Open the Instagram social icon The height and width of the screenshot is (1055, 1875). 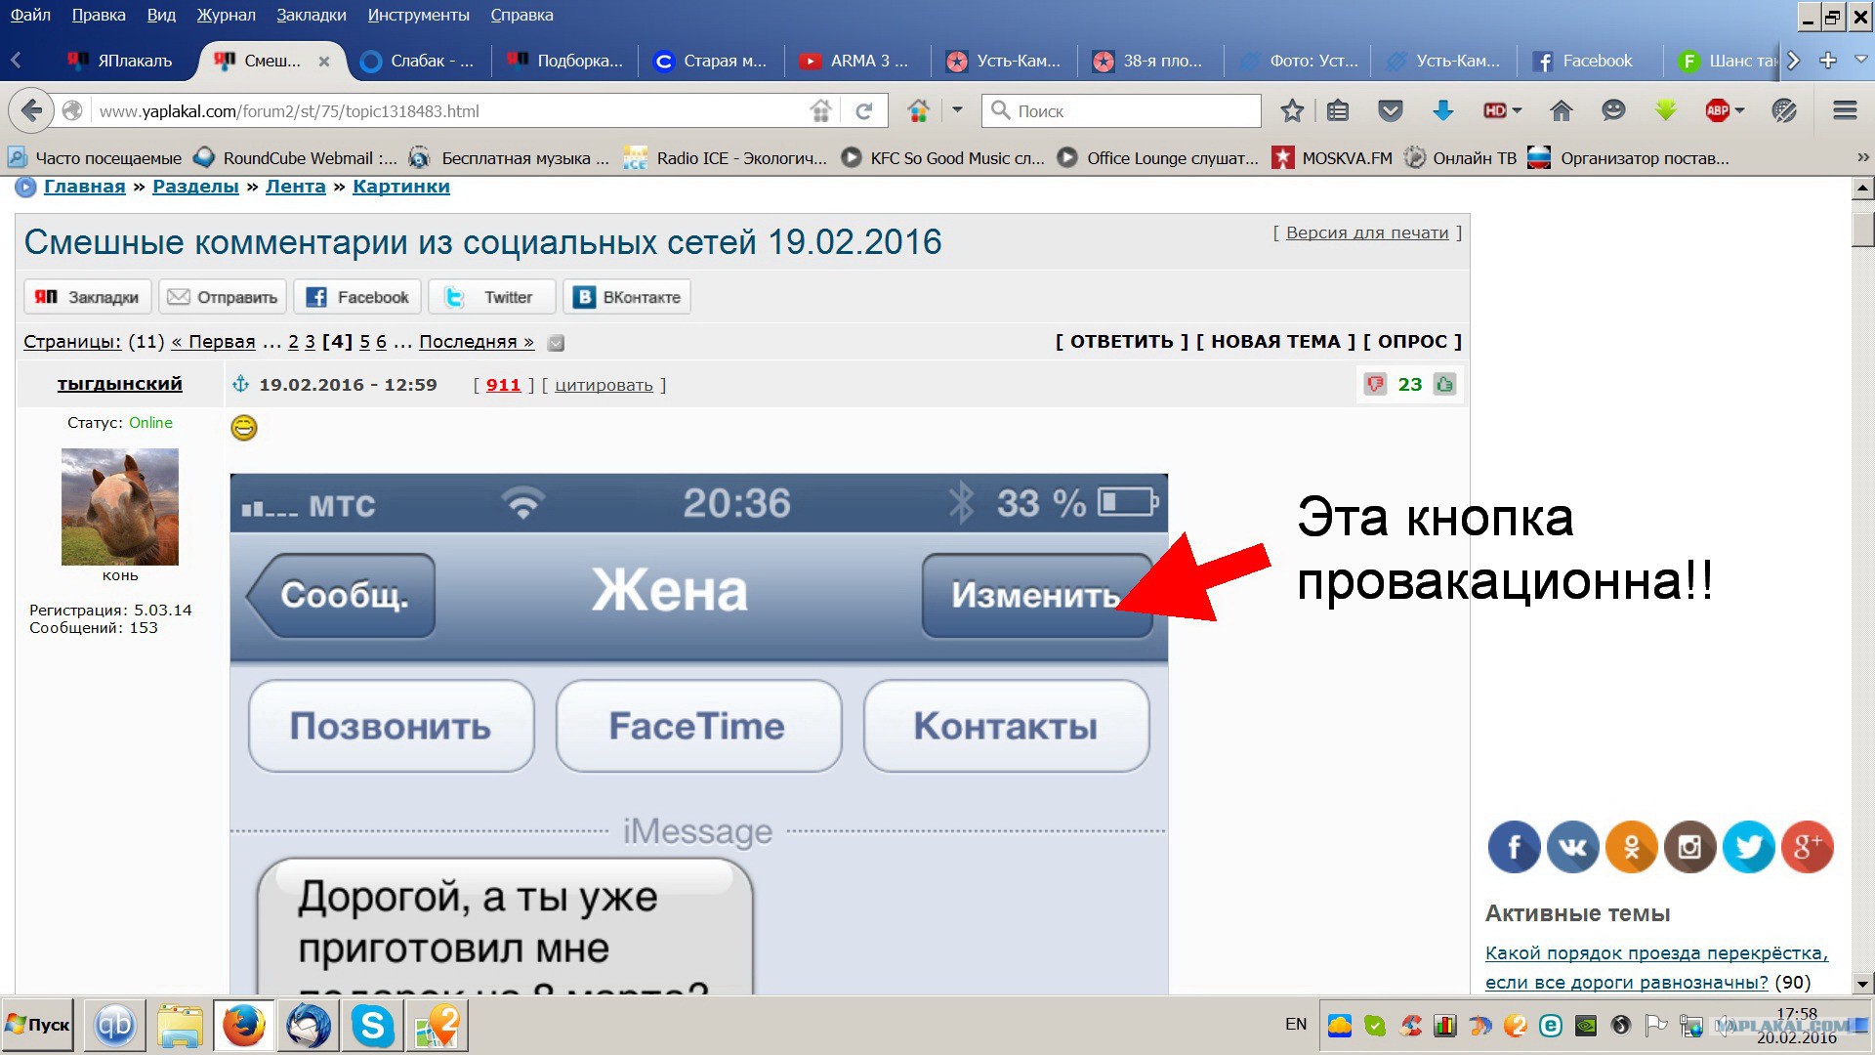click(x=1689, y=846)
